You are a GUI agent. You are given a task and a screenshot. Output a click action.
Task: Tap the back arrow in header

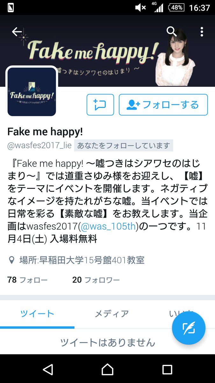coord(17,32)
